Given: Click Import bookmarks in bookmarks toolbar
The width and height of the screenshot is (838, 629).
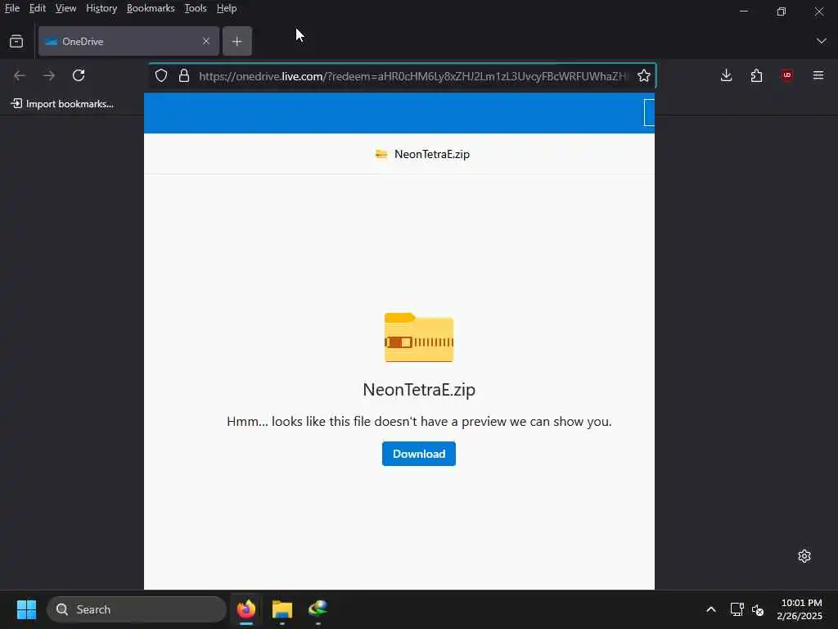Looking at the screenshot, I should point(62,104).
